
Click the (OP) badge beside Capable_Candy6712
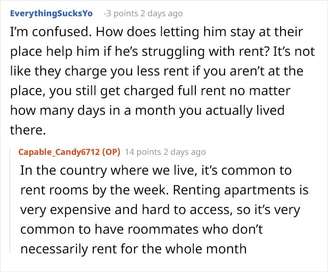point(113,152)
